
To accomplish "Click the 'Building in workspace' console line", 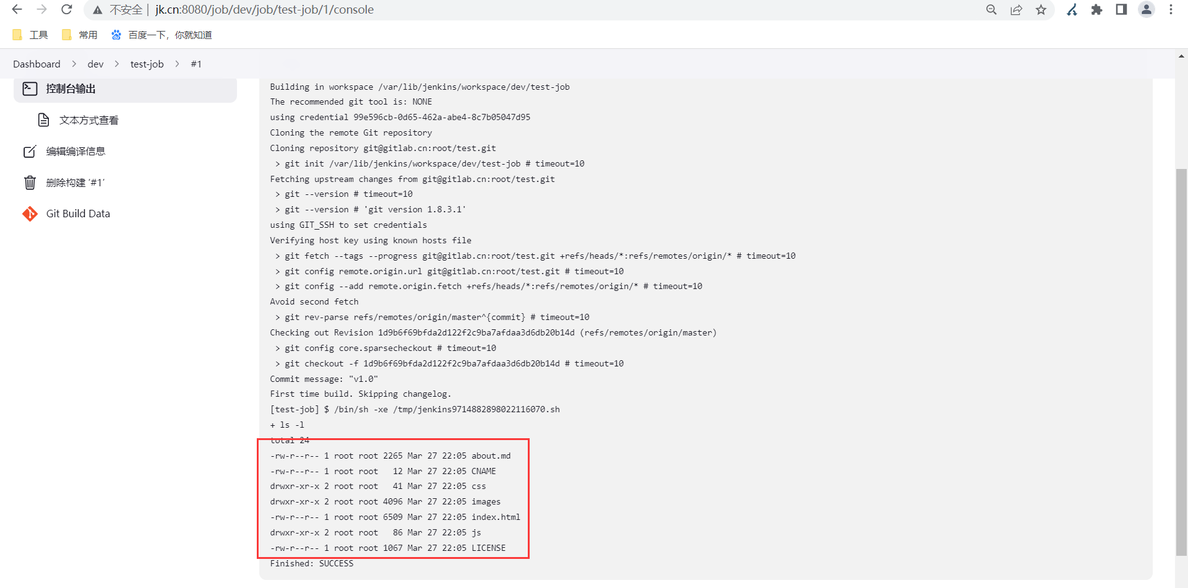I will (x=420, y=87).
